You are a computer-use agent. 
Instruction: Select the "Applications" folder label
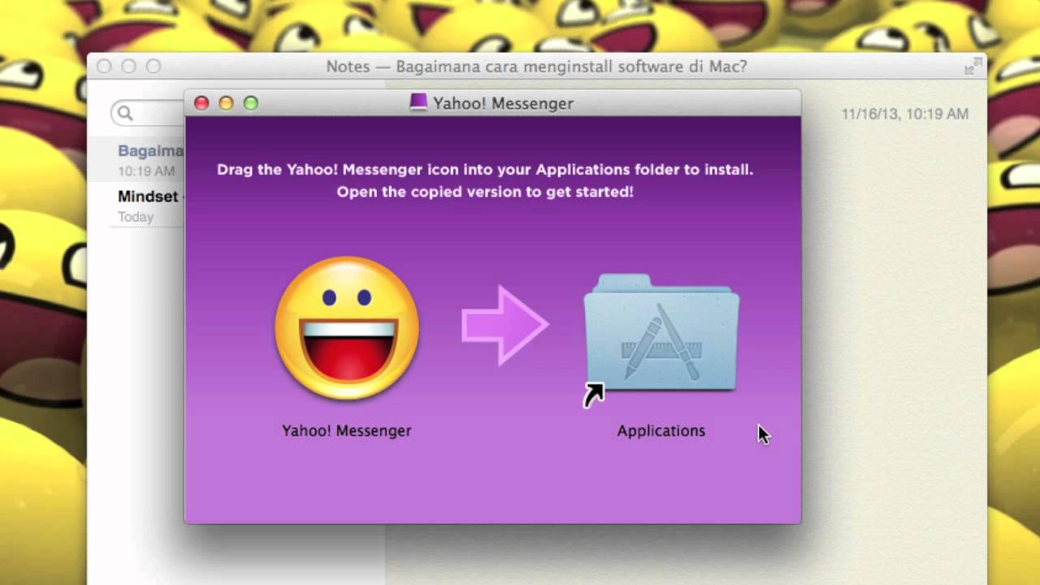click(661, 431)
